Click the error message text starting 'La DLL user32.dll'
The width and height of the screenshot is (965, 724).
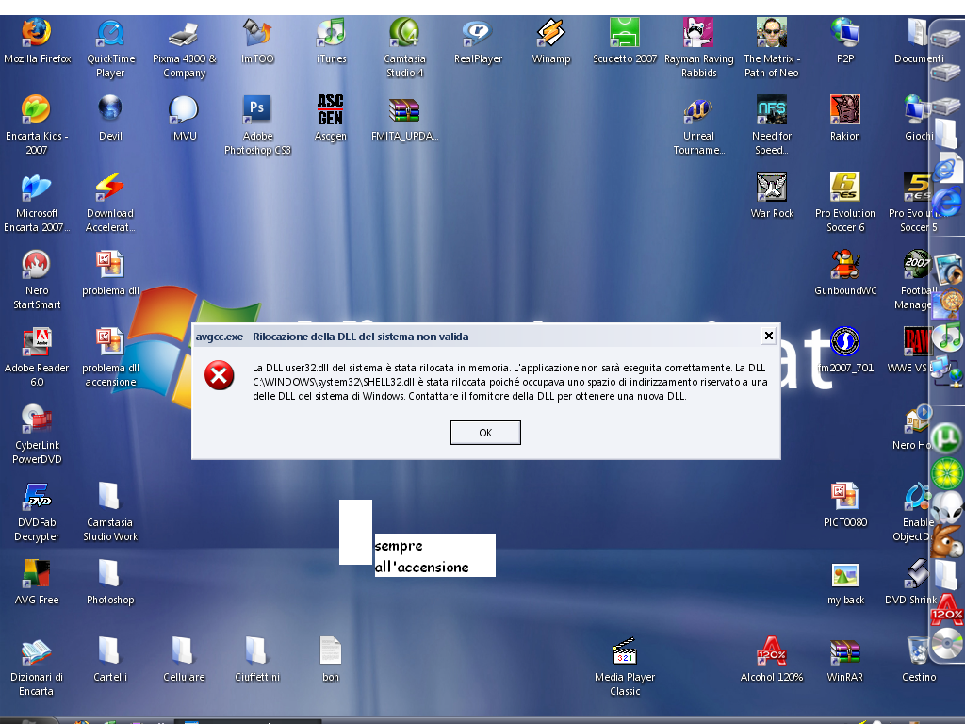click(x=510, y=382)
